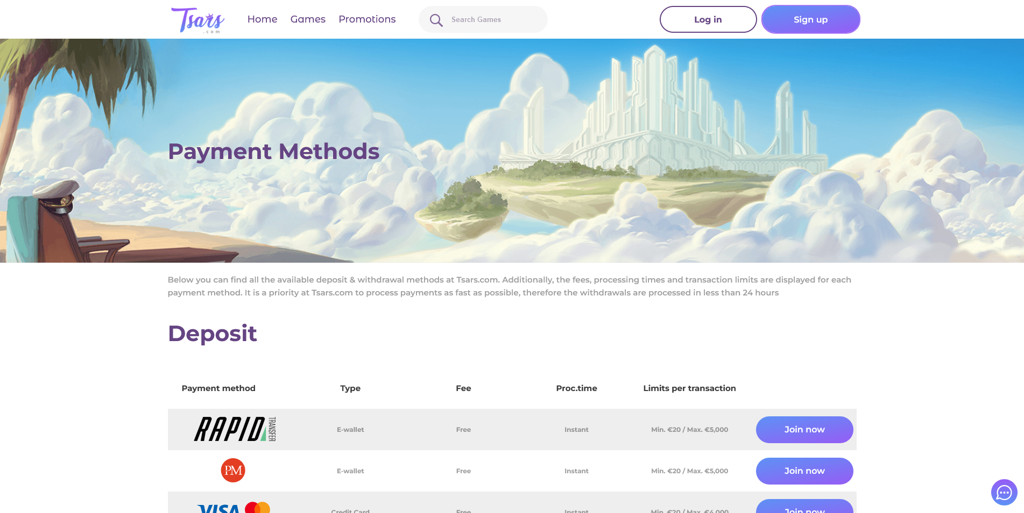The height and width of the screenshot is (513, 1024).
Task: Click the Rapid Transfer logo
Action: tap(235, 429)
